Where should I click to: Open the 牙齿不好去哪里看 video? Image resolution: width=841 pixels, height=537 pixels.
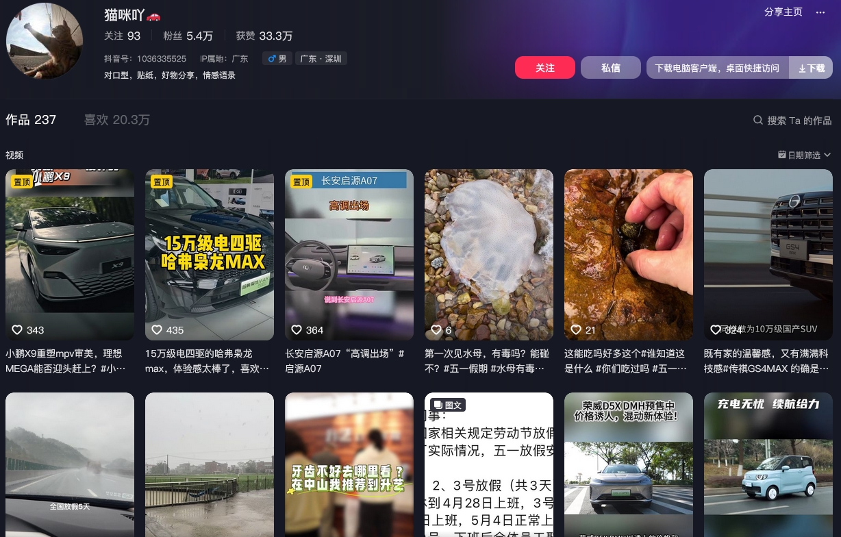[349, 464]
